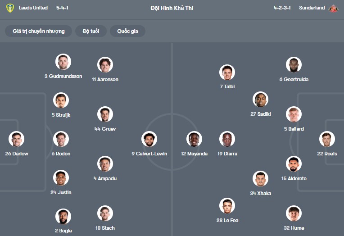Click Geertruida's player avatar
The height and width of the screenshot is (236, 344).
294,65
